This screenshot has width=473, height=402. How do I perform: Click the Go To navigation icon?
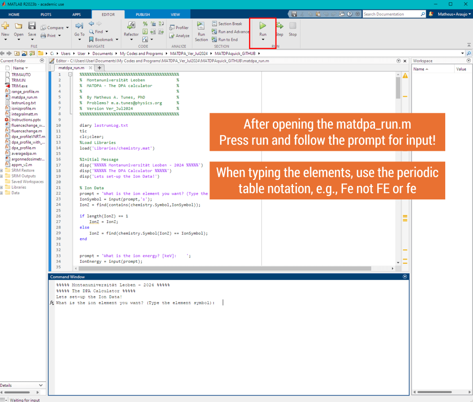79,26
